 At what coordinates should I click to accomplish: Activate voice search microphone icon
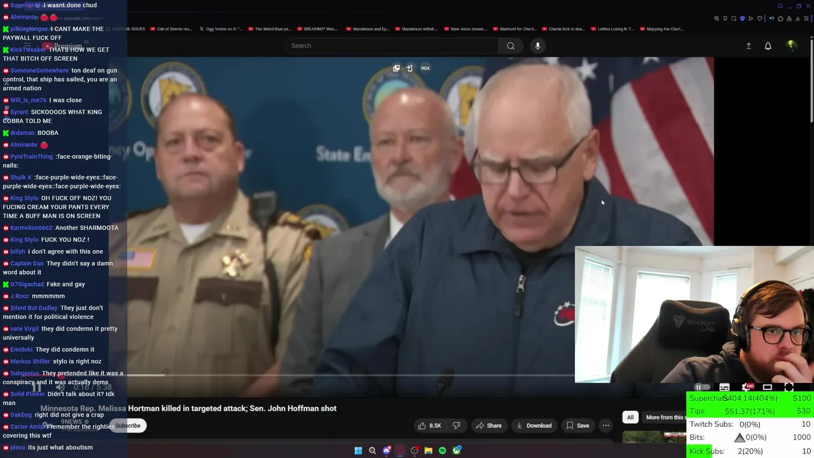pyautogui.click(x=537, y=46)
